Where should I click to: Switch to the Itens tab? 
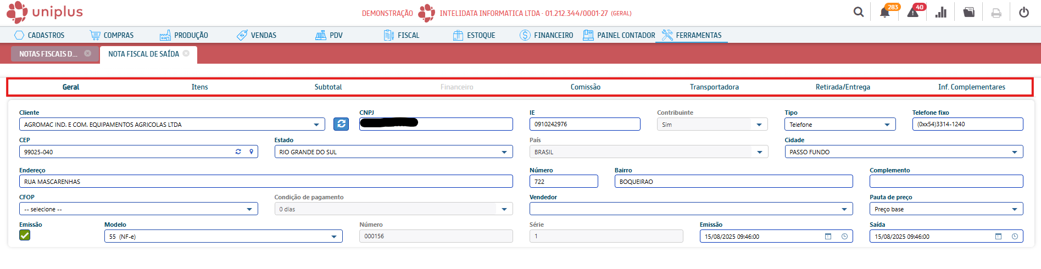(x=199, y=87)
